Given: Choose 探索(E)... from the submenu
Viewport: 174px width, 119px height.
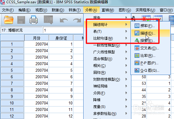Looking at the screenshot, I should (x=150, y=40).
